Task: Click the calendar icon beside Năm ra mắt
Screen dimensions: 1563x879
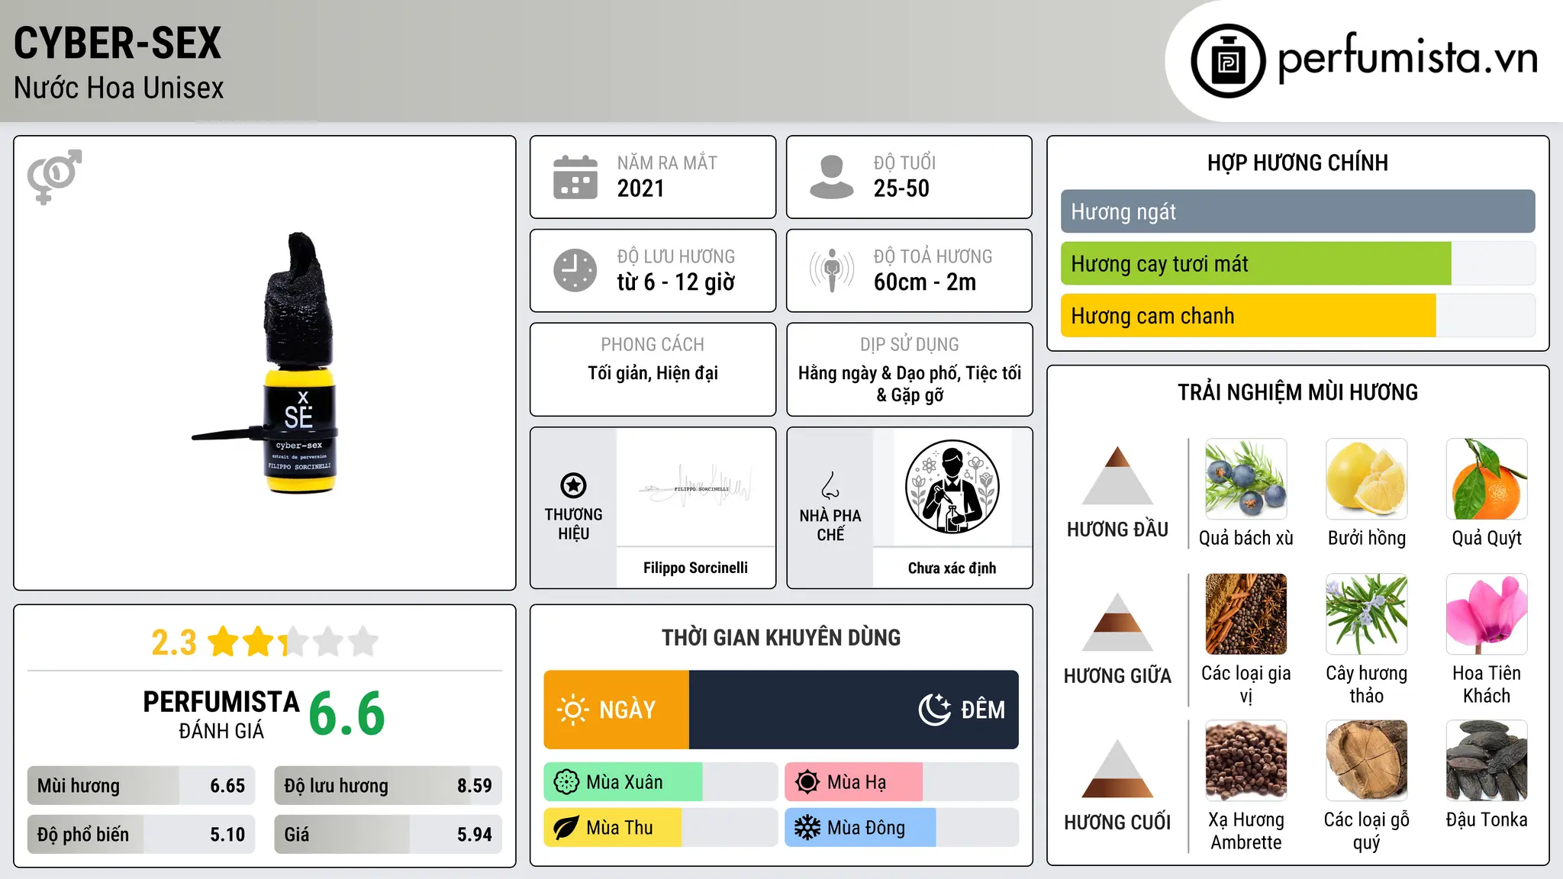Action: click(x=575, y=177)
